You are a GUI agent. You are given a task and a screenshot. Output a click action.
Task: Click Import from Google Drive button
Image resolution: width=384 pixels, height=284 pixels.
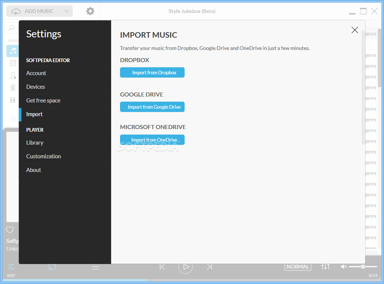(x=152, y=107)
